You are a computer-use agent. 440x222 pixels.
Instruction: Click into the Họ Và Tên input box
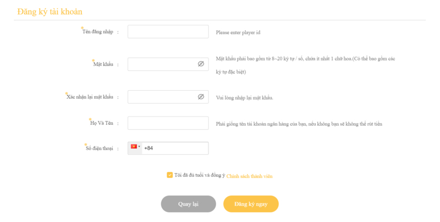[x=168, y=123]
